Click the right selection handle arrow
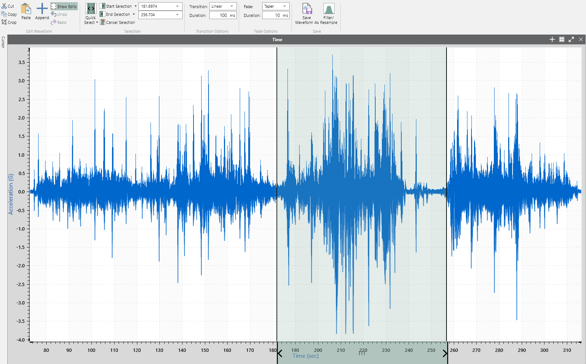Viewport: 586px width, 364px height. coord(445,353)
